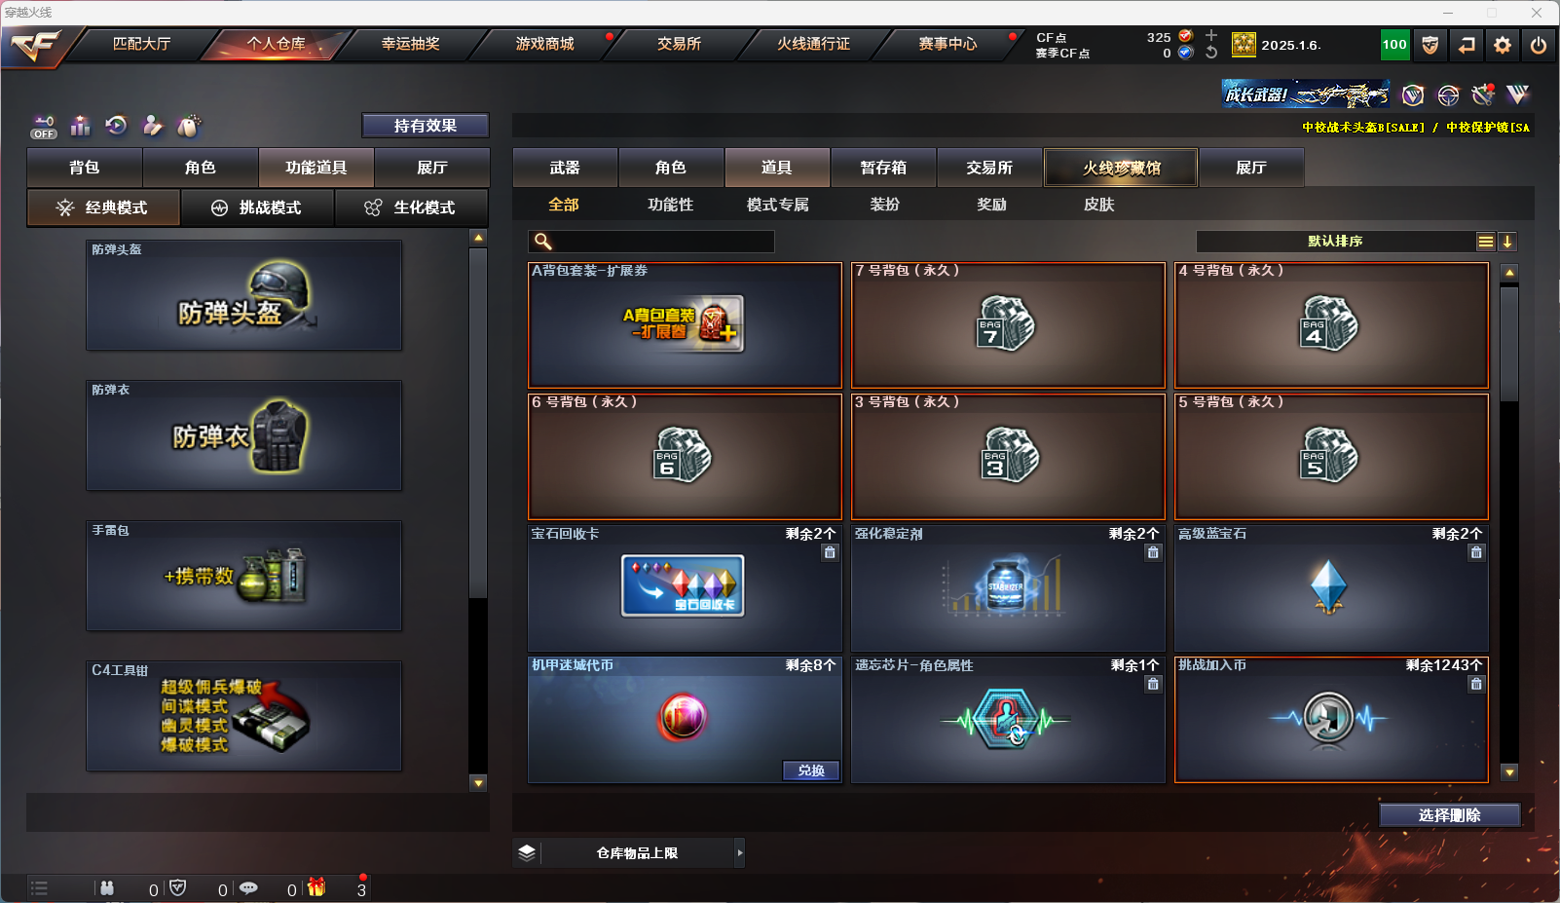Select 生化模式 mode button
Screen dimensions: 1560x903
click(411, 207)
